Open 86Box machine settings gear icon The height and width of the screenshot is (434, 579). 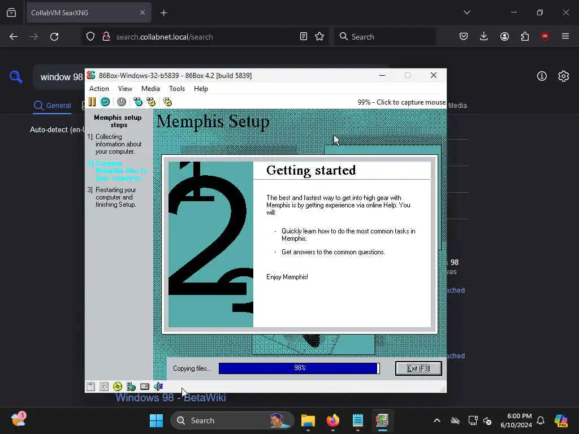tap(167, 102)
